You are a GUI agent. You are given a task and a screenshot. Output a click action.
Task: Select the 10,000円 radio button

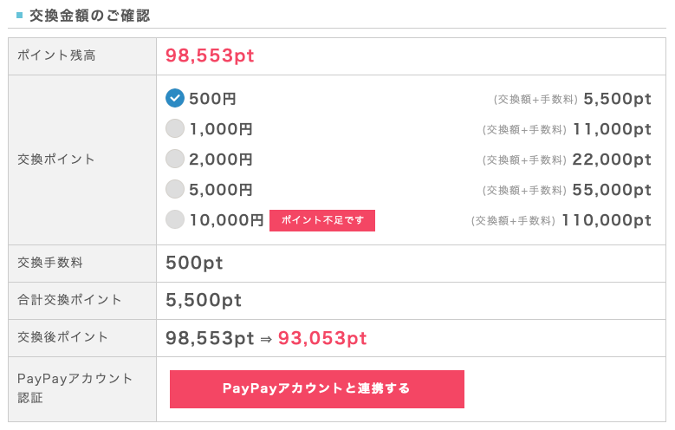click(x=175, y=220)
